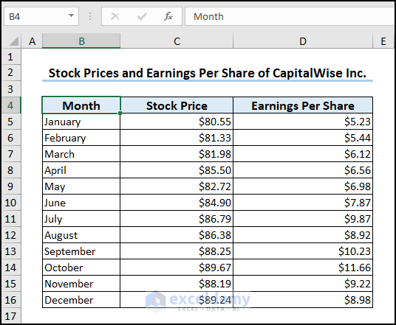Open the Insert Function fx icon

pos(168,16)
